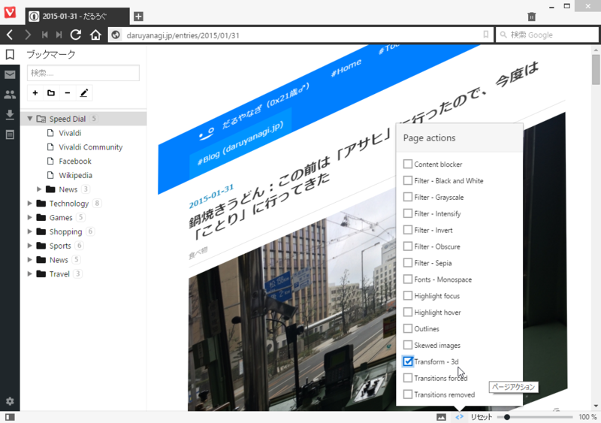Reload the current page
This screenshot has height=423, width=601.
(76, 35)
